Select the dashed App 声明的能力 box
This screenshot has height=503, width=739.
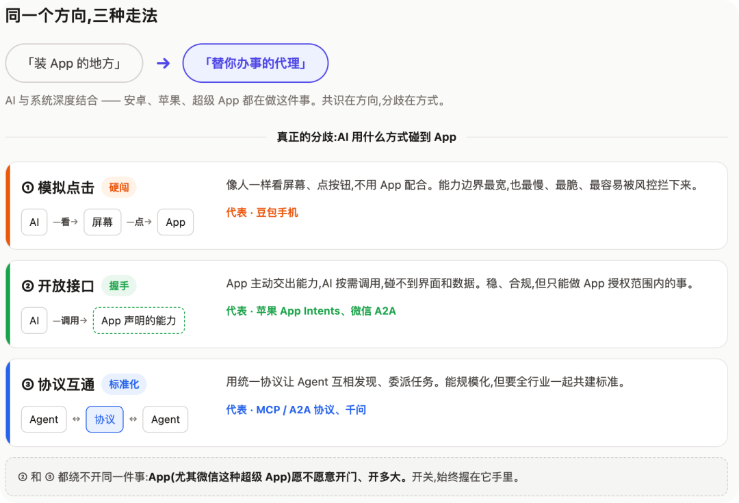point(139,320)
